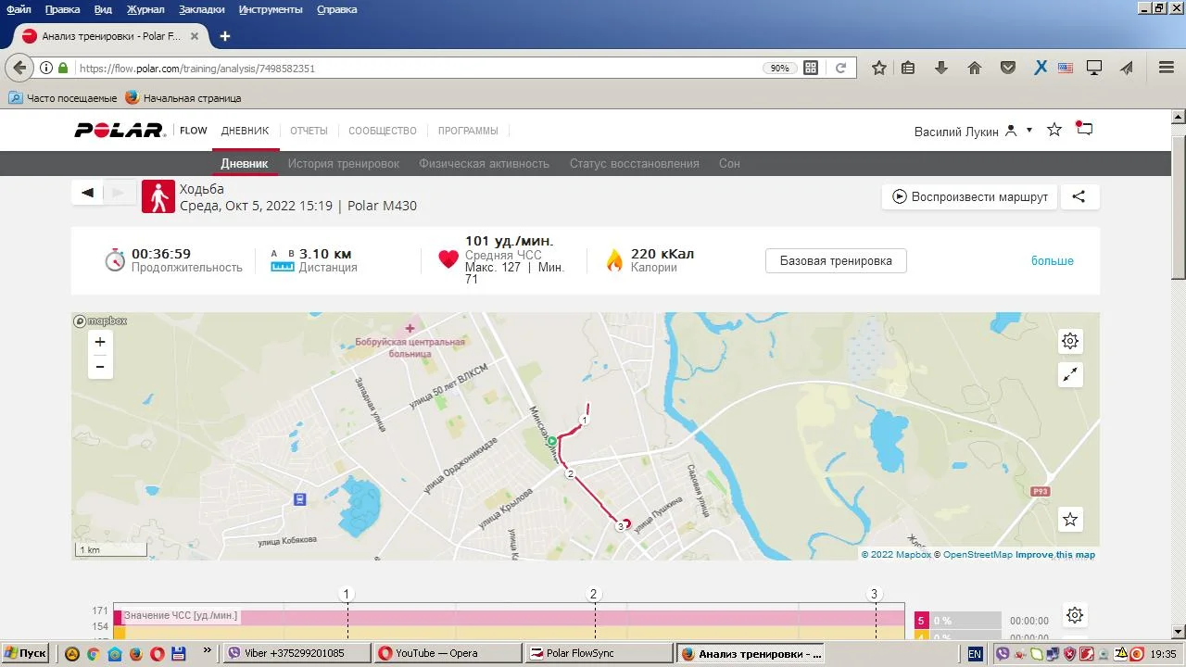Click the monitor screen toolbar icon
1186x667 pixels.
click(x=1094, y=68)
